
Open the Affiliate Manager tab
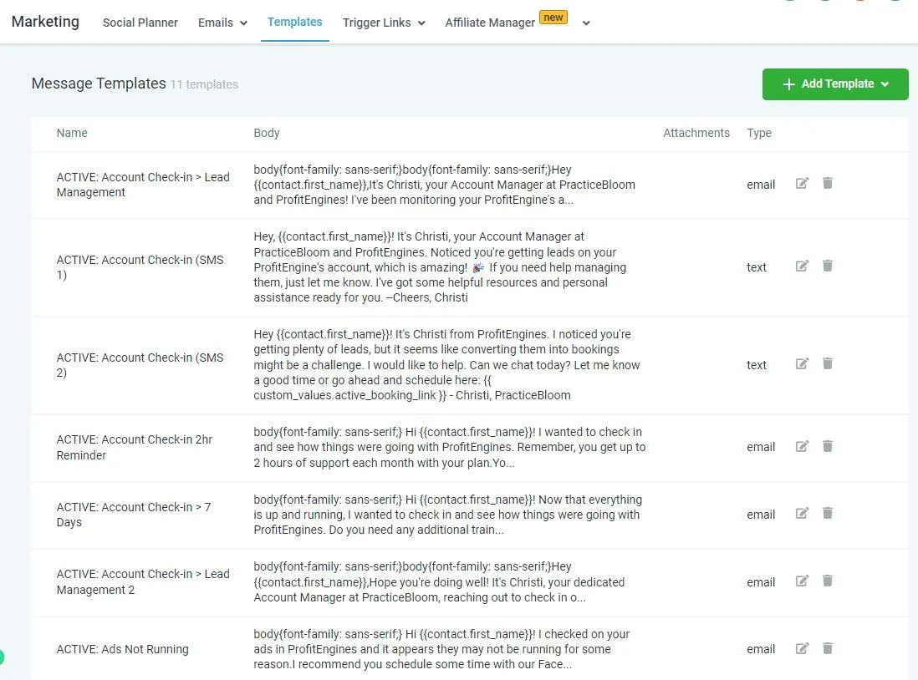489,23
